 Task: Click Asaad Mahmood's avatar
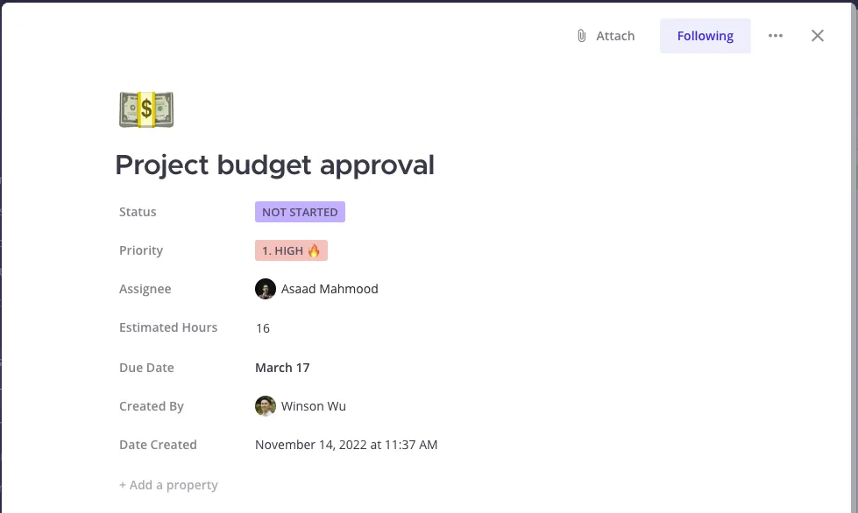pyautogui.click(x=266, y=289)
